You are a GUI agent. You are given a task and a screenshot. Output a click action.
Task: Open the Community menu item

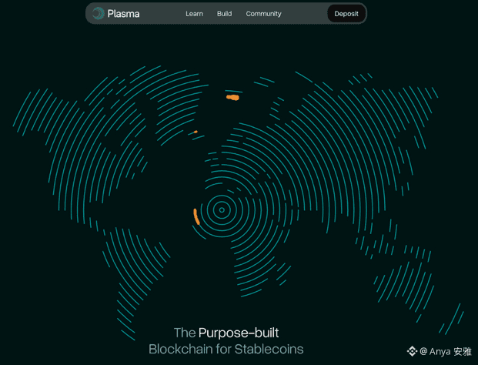tap(264, 14)
